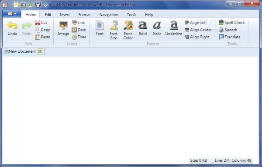Click the new document icon in title bar
The image size is (262, 167).
pyautogui.click(x=16, y=5)
